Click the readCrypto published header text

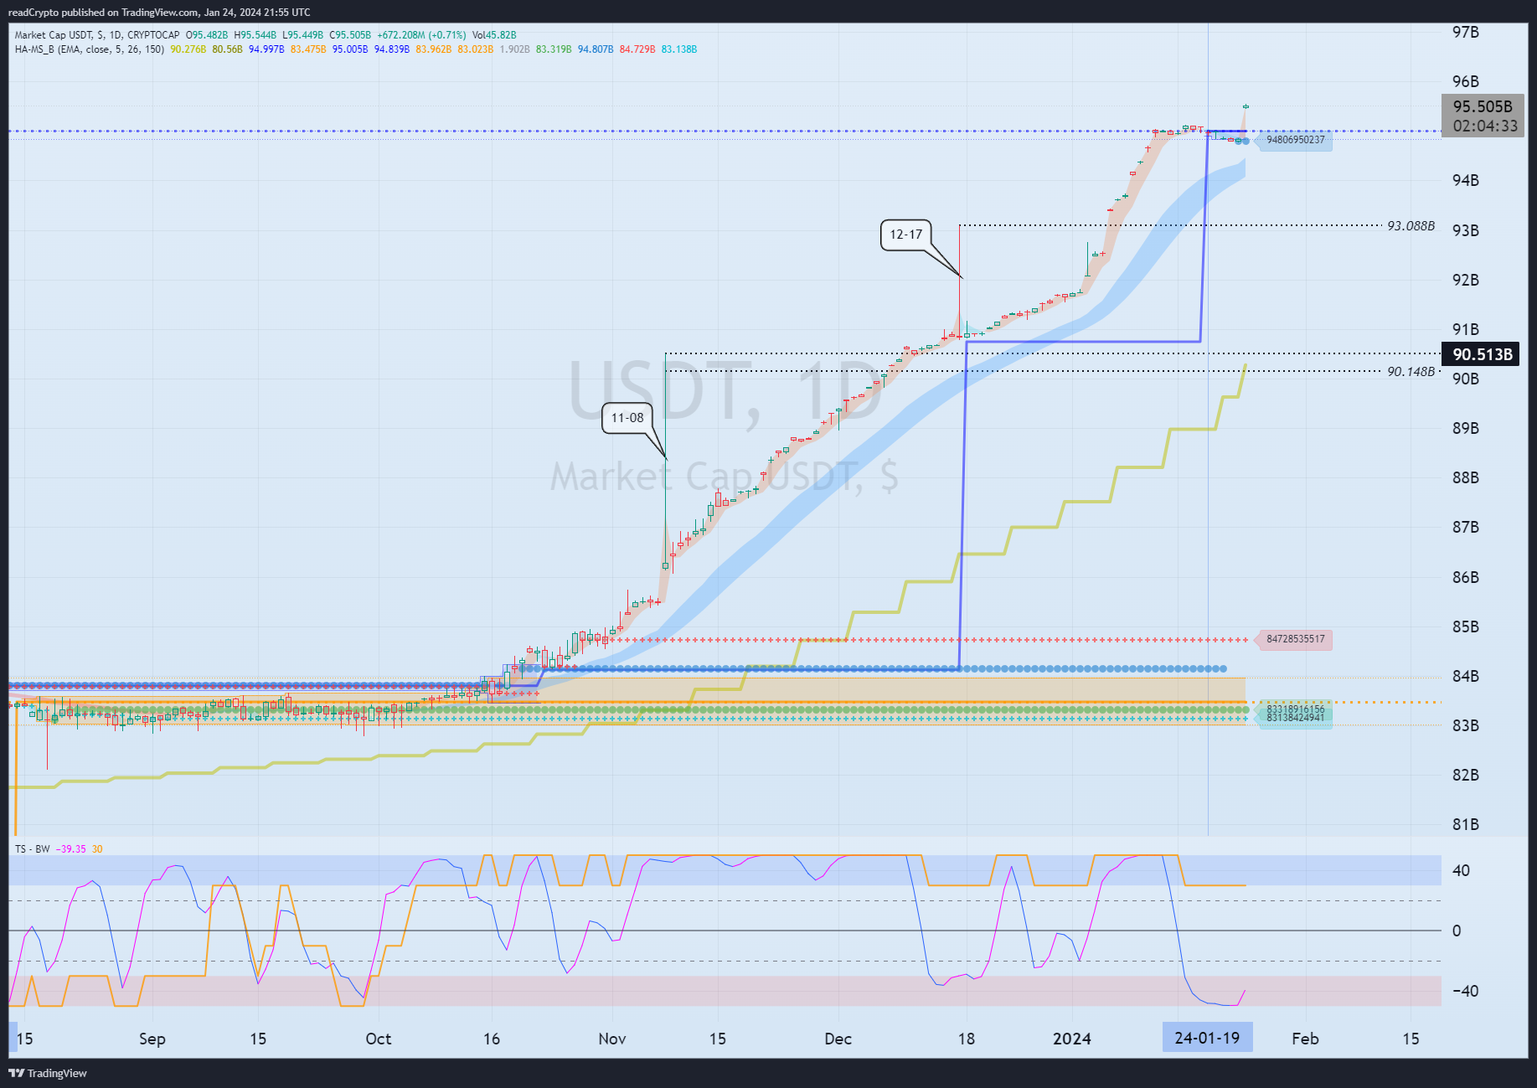coord(159,13)
